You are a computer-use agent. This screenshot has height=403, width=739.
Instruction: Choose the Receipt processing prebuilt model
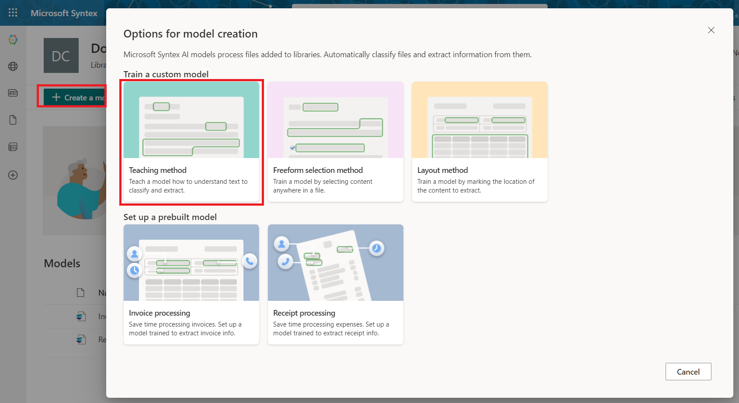click(x=335, y=284)
